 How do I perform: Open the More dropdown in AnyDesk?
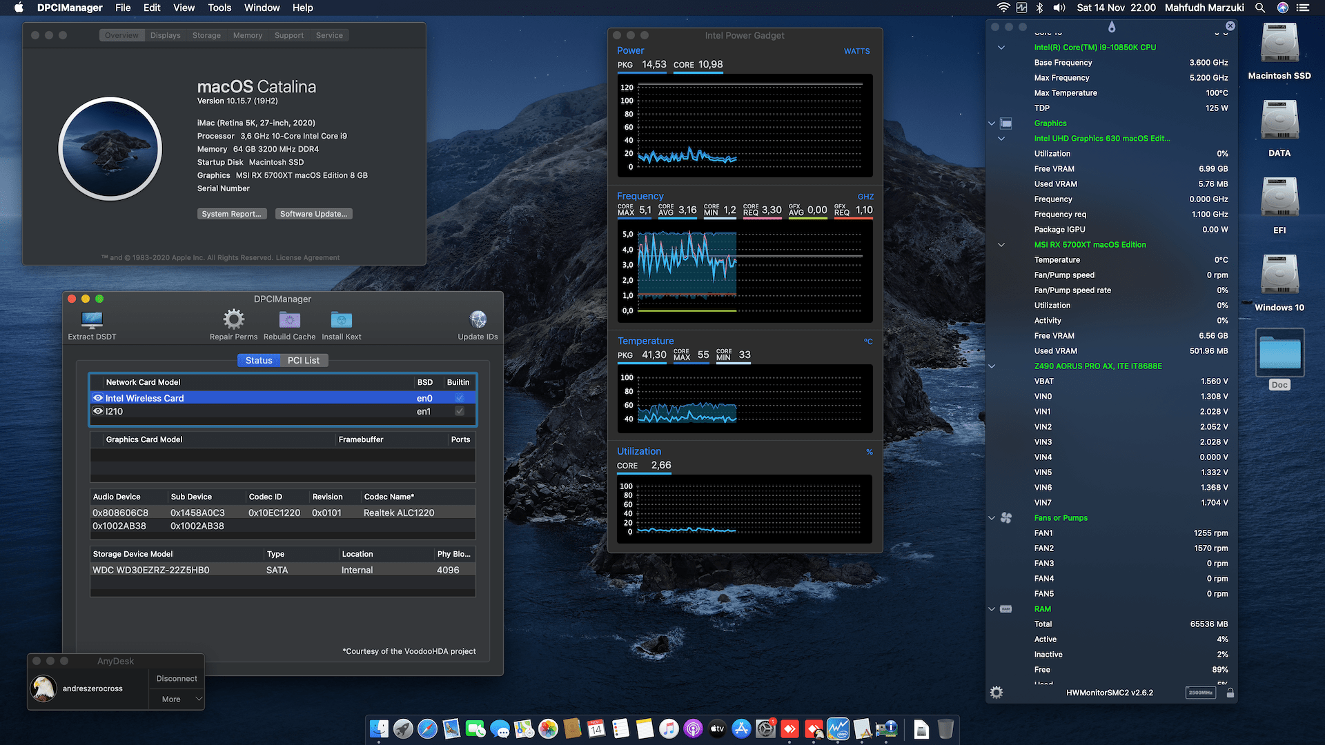coord(176,699)
